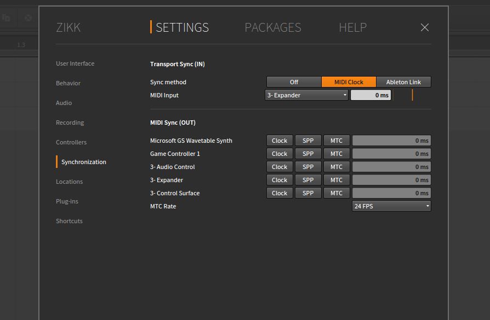This screenshot has height=320, width=490.
Task: Open the Help tab
Action: [352, 27]
